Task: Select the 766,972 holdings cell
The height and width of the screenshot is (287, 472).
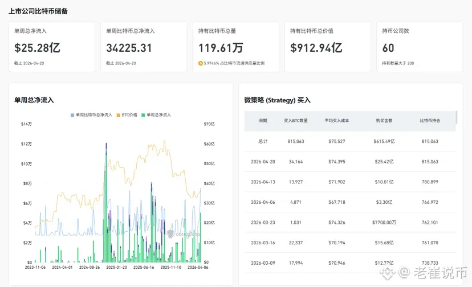Action: [x=430, y=202]
